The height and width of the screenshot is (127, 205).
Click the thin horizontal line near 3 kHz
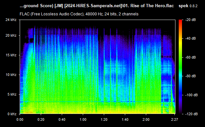(x=98, y=101)
